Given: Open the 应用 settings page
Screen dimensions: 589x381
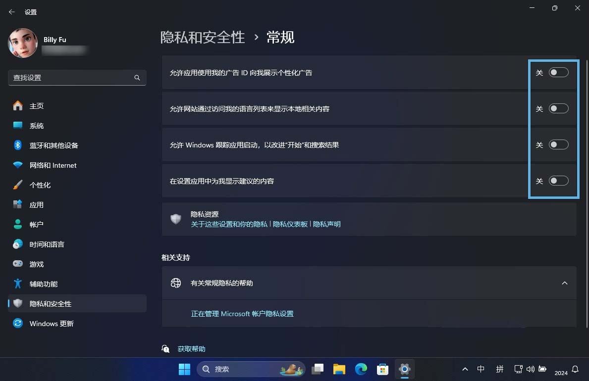Looking at the screenshot, I should [36, 204].
